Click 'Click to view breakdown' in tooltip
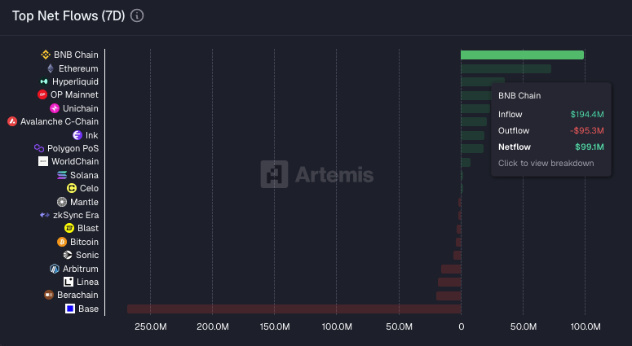This screenshot has width=632, height=346. [546, 164]
